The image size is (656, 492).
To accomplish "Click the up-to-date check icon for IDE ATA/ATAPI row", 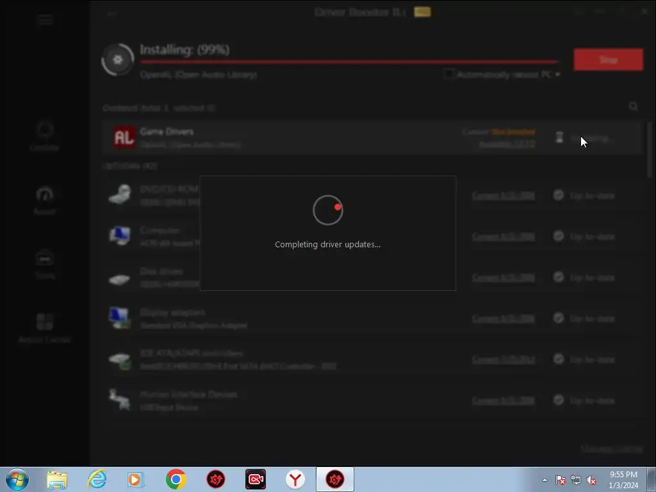I will point(559,359).
